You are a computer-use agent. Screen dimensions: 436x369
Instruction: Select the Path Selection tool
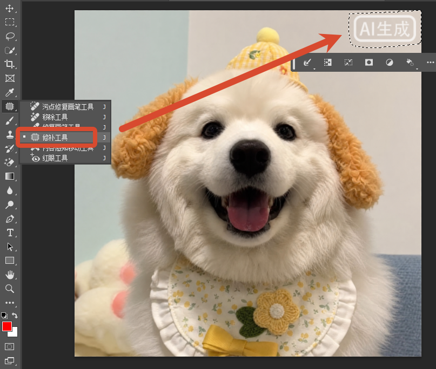click(10, 247)
